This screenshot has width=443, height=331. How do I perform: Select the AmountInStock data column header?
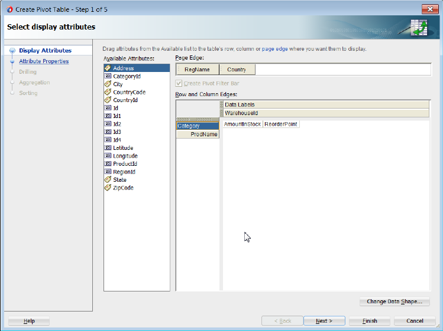[x=242, y=124]
